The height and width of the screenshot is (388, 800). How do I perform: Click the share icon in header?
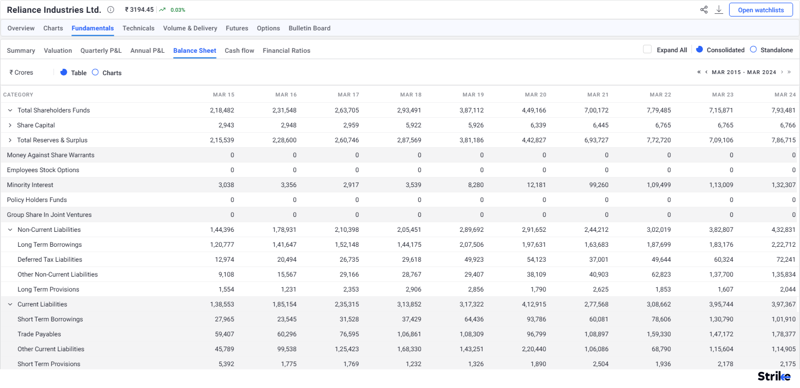coord(704,10)
